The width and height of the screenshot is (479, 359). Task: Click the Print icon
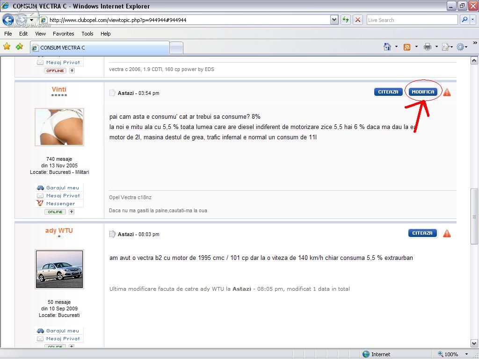click(x=427, y=47)
